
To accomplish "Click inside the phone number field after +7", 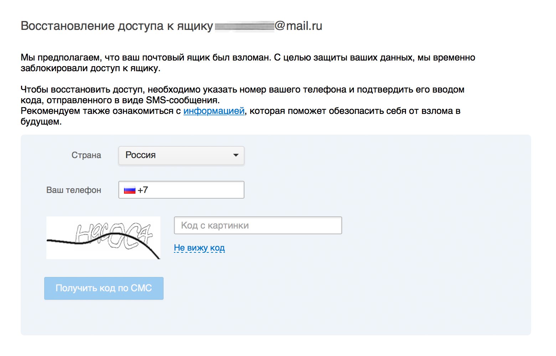I will pos(196,190).
